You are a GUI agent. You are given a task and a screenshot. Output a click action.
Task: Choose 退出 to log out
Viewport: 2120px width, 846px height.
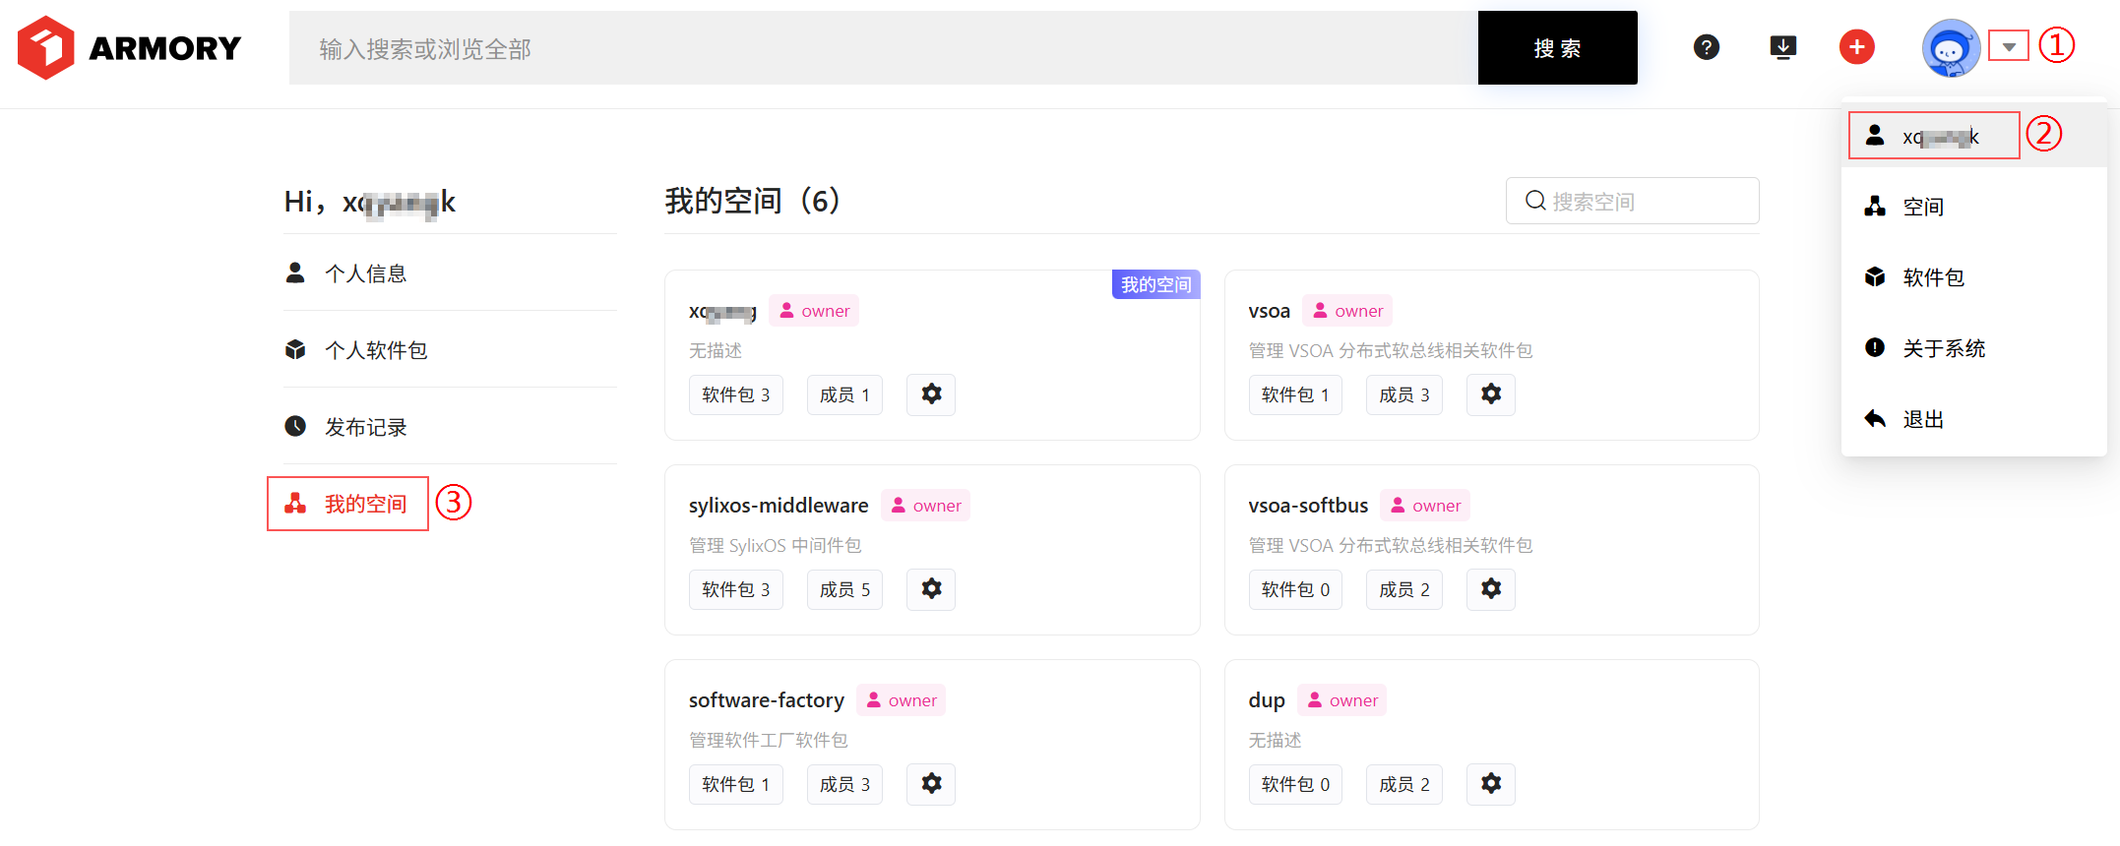1922,419
